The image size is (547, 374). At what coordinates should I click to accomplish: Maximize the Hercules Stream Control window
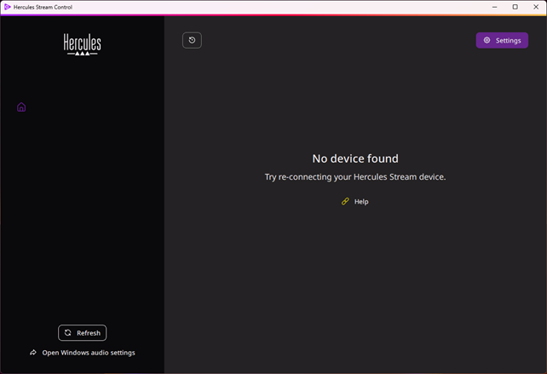(x=515, y=7)
